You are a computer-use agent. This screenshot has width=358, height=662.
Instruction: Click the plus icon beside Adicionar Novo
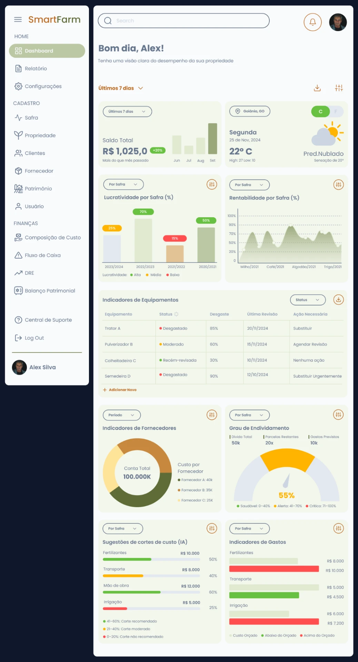(x=105, y=390)
